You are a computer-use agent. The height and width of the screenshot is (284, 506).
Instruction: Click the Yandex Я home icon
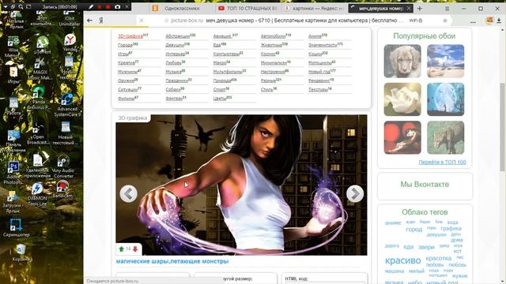pos(101,21)
